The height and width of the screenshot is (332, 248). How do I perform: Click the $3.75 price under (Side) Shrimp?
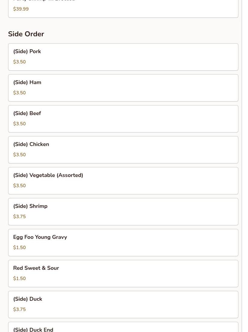pos(19,216)
